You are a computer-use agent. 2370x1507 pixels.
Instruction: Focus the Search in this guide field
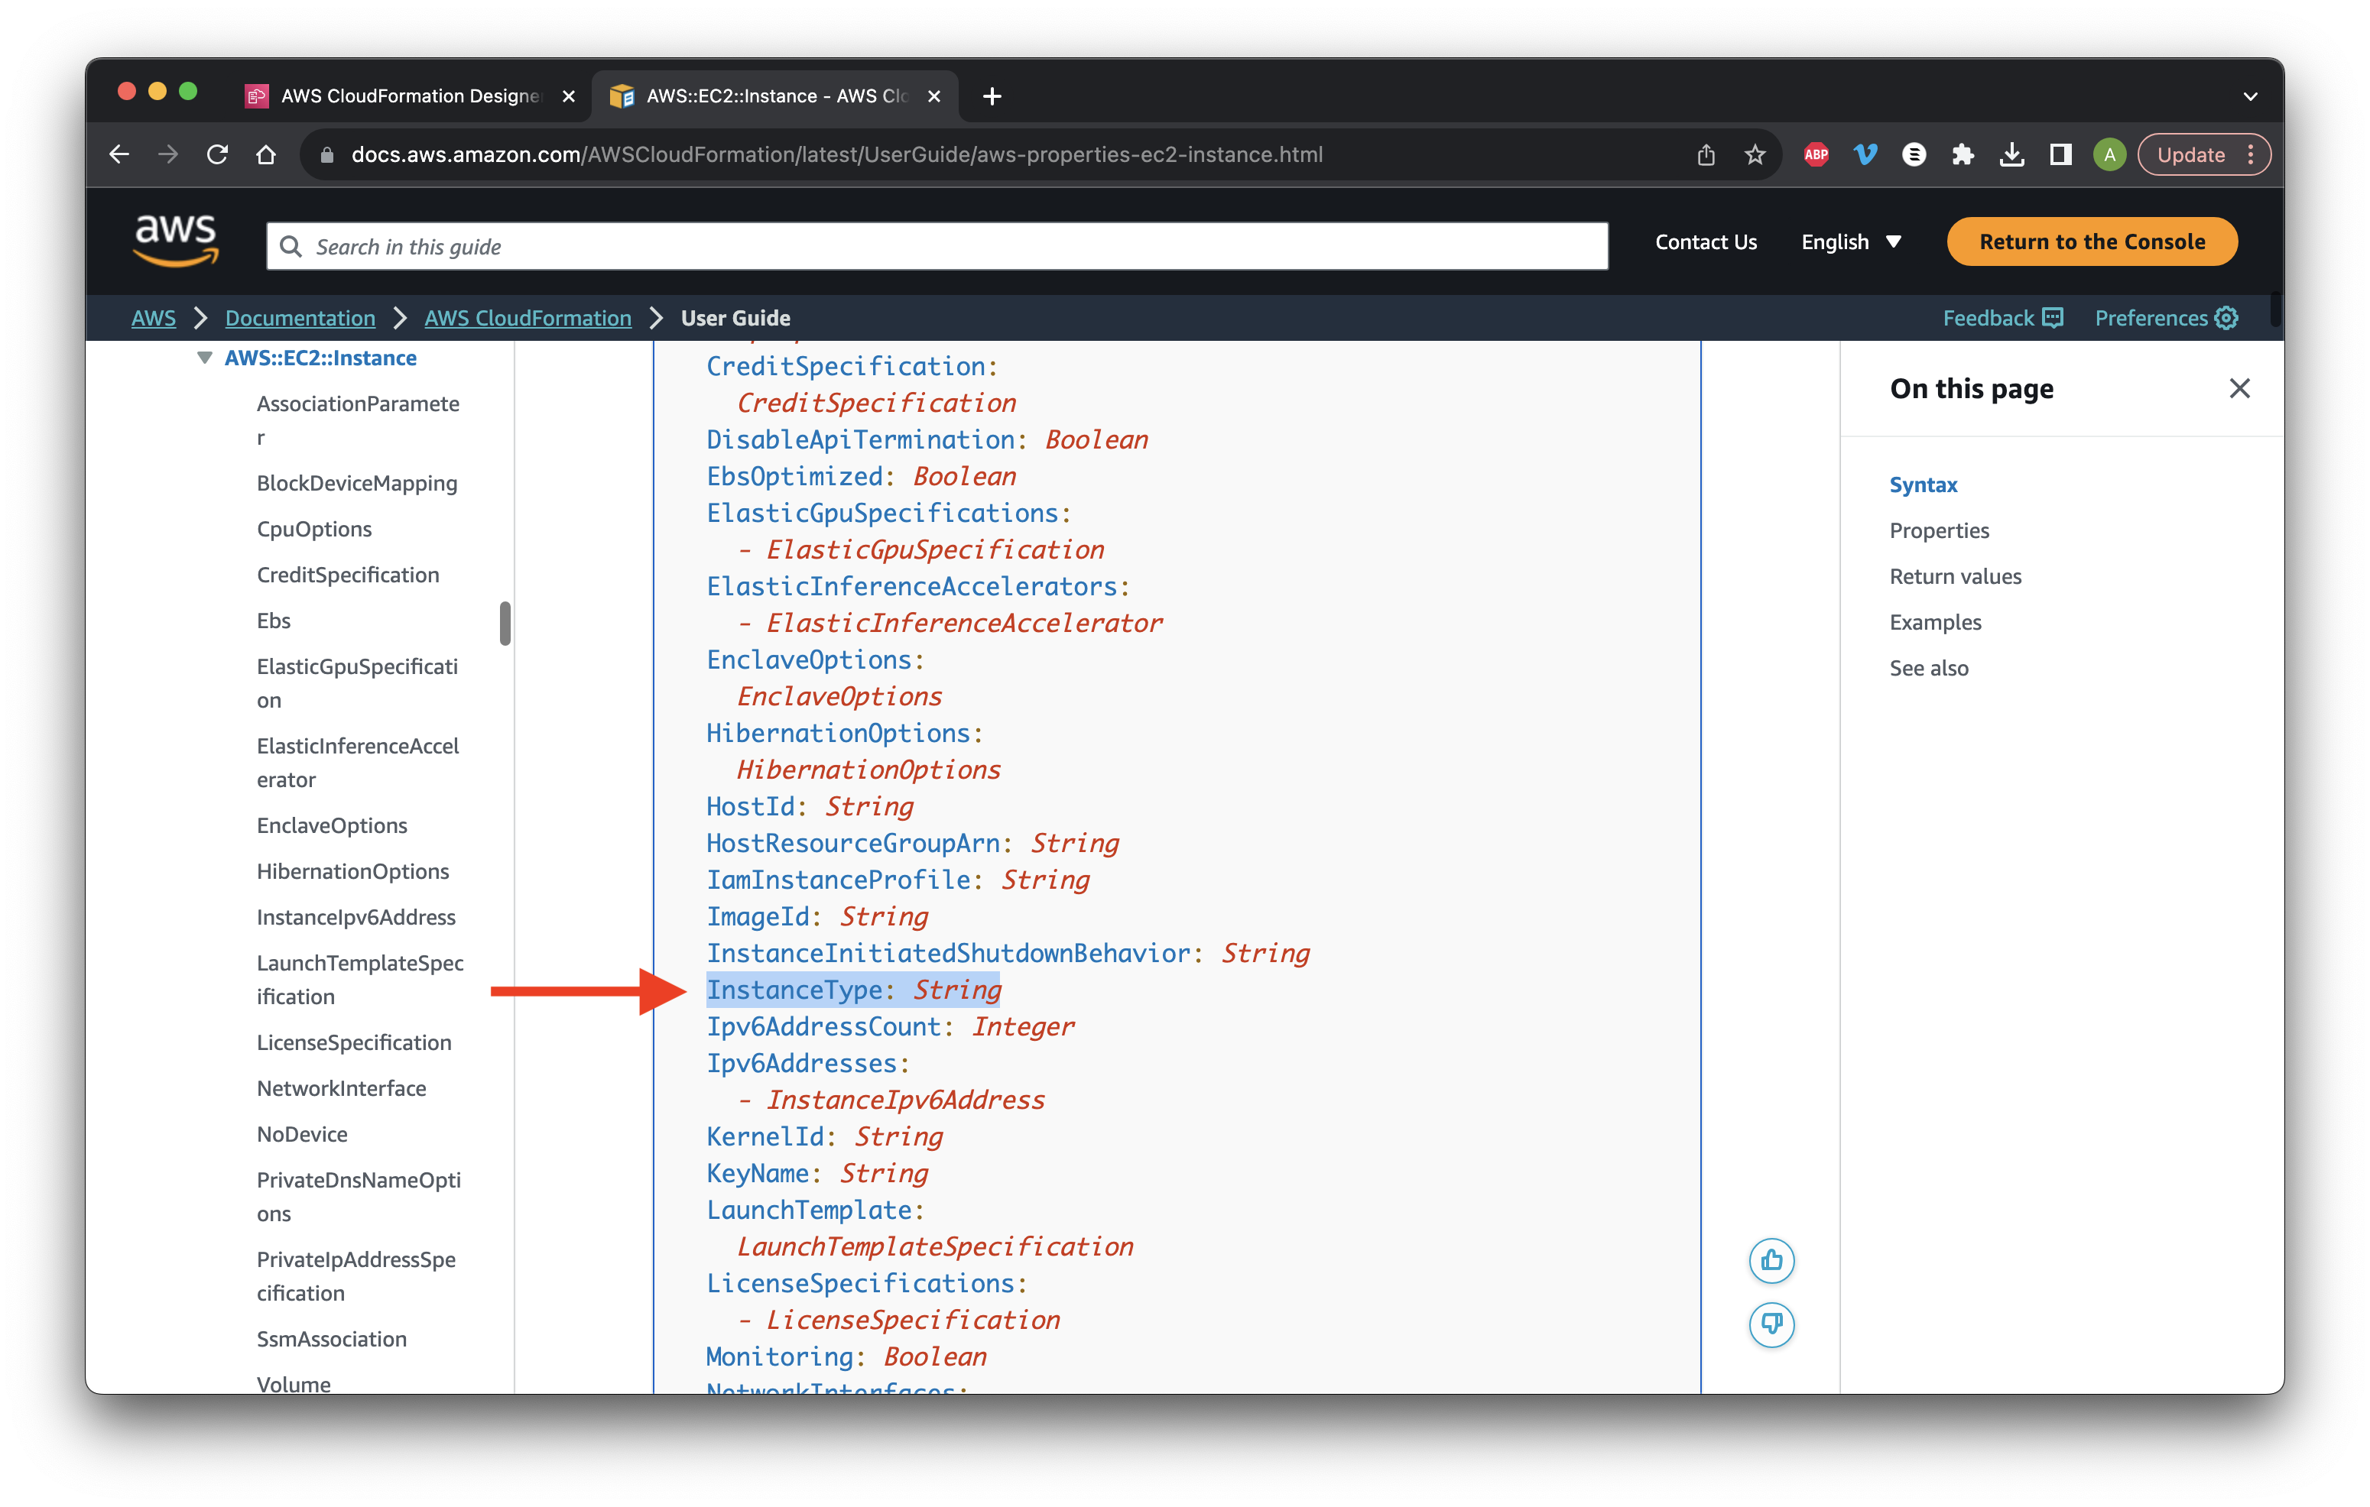(x=937, y=246)
